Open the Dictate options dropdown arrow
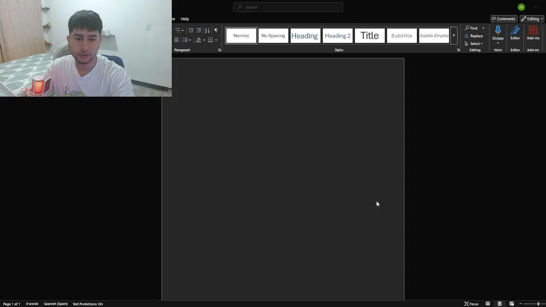This screenshot has width=546, height=307. click(498, 43)
